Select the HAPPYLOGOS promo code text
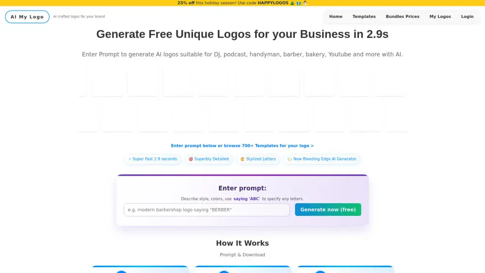 coord(273,3)
